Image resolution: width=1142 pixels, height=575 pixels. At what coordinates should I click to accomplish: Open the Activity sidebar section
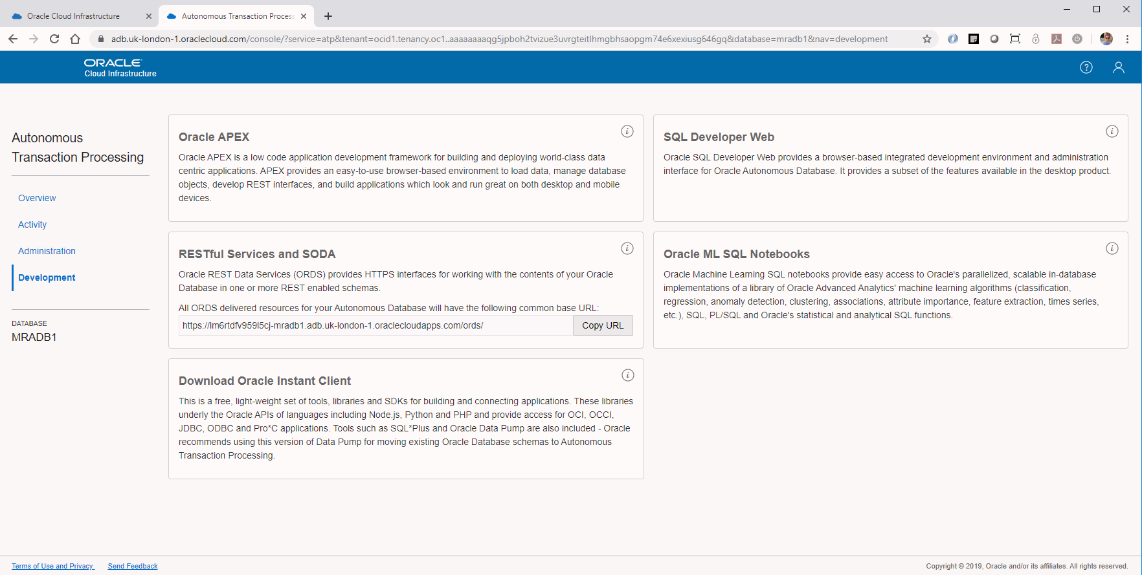point(32,224)
